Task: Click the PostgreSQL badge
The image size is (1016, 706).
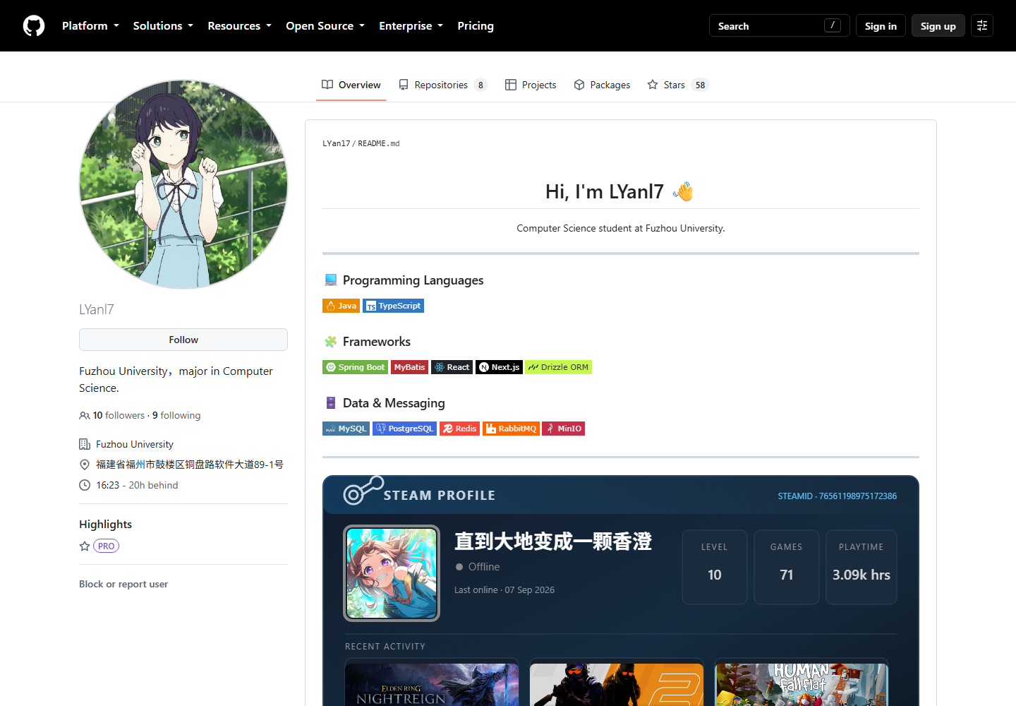Action: pos(404,429)
